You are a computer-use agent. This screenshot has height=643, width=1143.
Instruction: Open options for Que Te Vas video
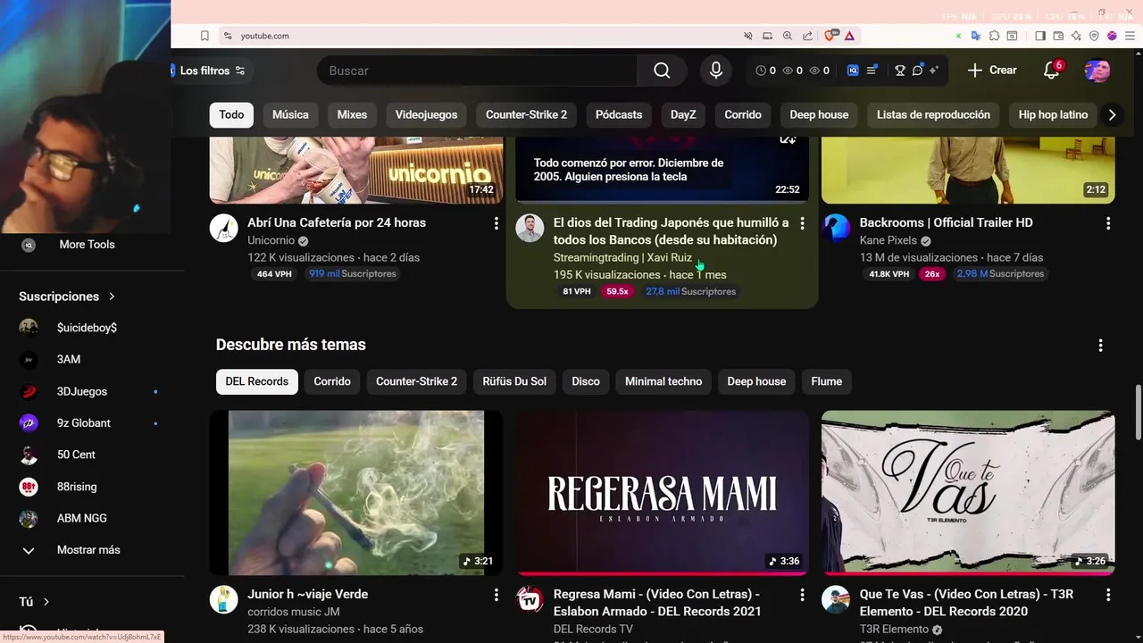1108,595
